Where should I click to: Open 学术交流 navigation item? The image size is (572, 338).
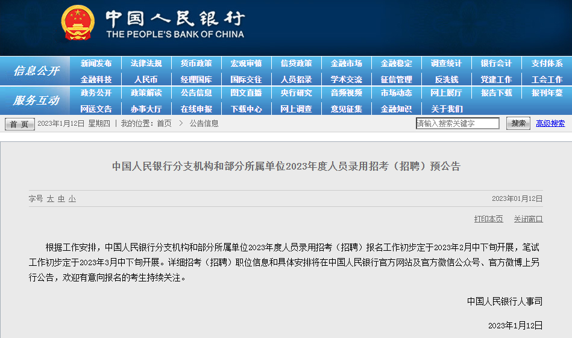point(346,79)
